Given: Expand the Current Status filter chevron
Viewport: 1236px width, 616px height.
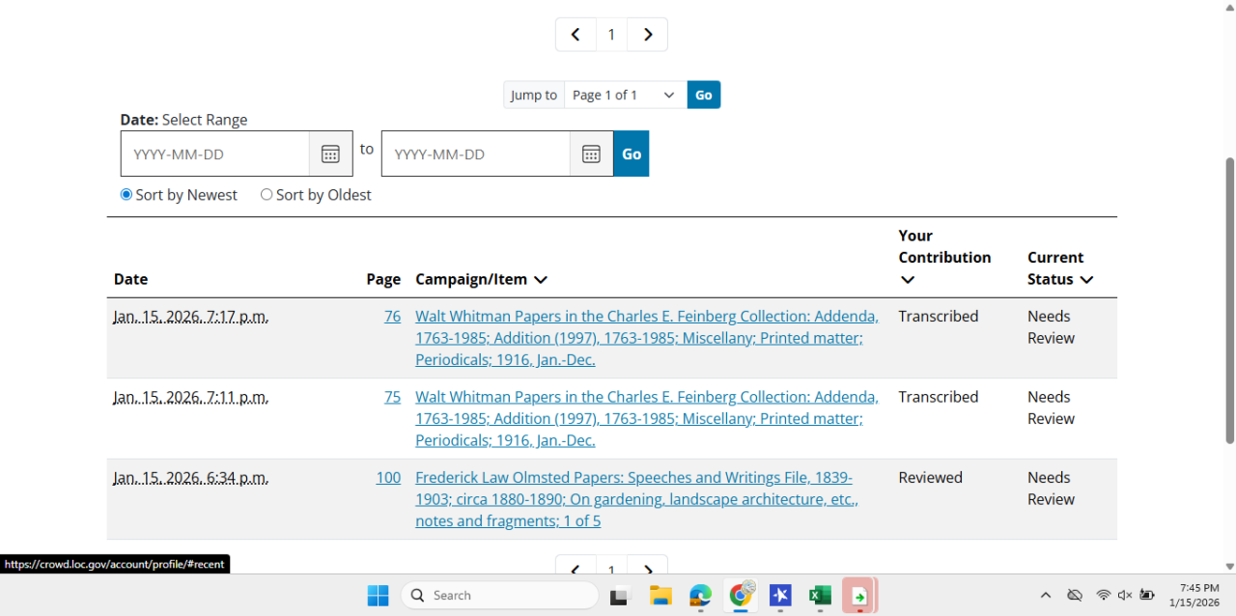Looking at the screenshot, I should tap(1087, 280).
